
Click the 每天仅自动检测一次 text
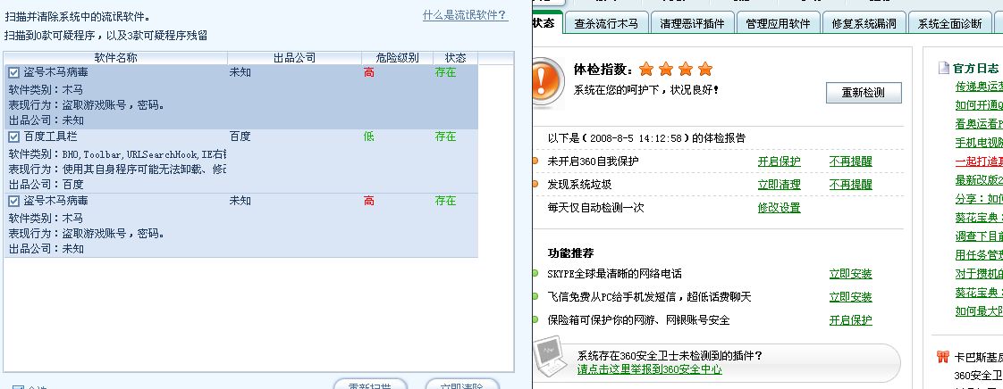(595, 208)
